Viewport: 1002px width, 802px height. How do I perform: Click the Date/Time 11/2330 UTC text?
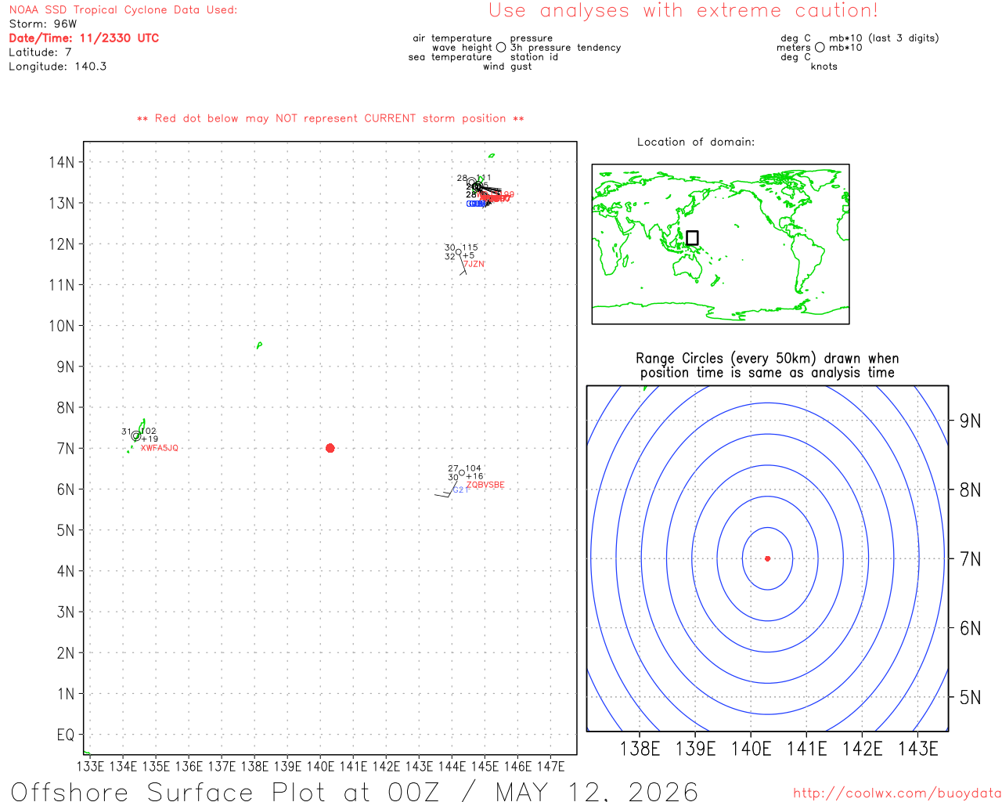tap(84, 38)
